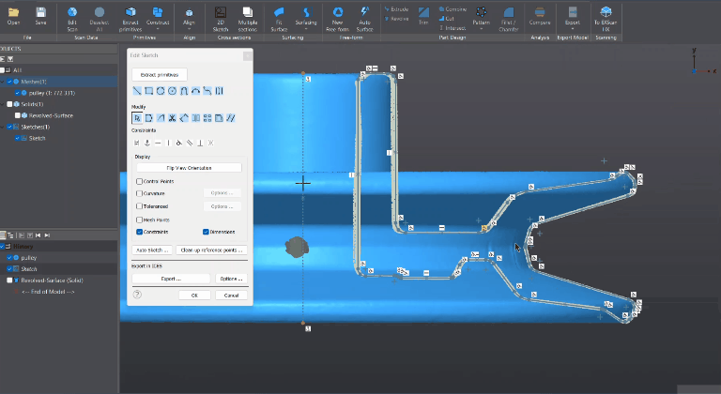Uncheck the Dimensions checkbox
The height and width of the screenshot is (394, 721).
(x=206, y=232)
